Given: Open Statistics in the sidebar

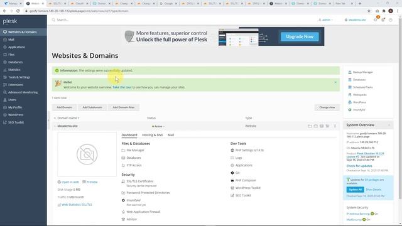Looking at the screenshot, I should coord(23,70).
